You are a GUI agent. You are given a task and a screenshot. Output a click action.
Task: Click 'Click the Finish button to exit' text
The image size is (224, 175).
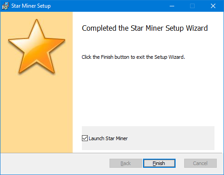tap(133, 57)
